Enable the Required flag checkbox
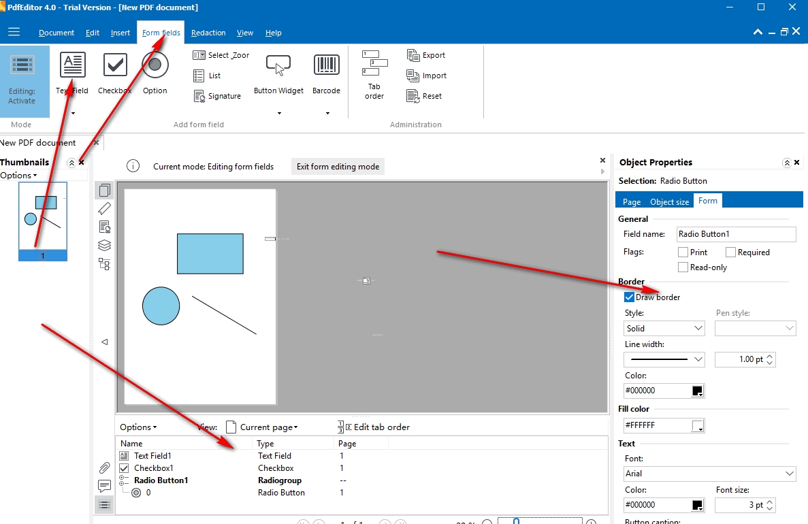808x524 pixels. click(730, 252)
